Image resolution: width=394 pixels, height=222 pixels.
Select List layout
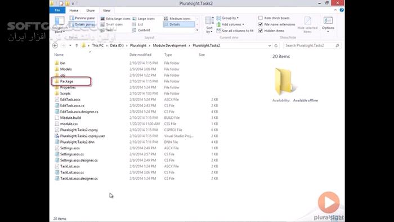pos(138,24)
